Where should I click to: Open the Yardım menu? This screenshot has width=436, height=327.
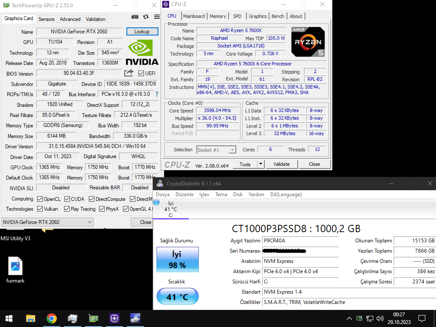[256, 194]
